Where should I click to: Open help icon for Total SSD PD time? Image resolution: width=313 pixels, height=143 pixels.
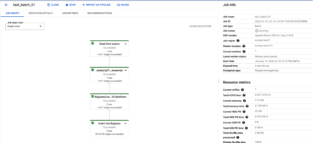point(246,128)
